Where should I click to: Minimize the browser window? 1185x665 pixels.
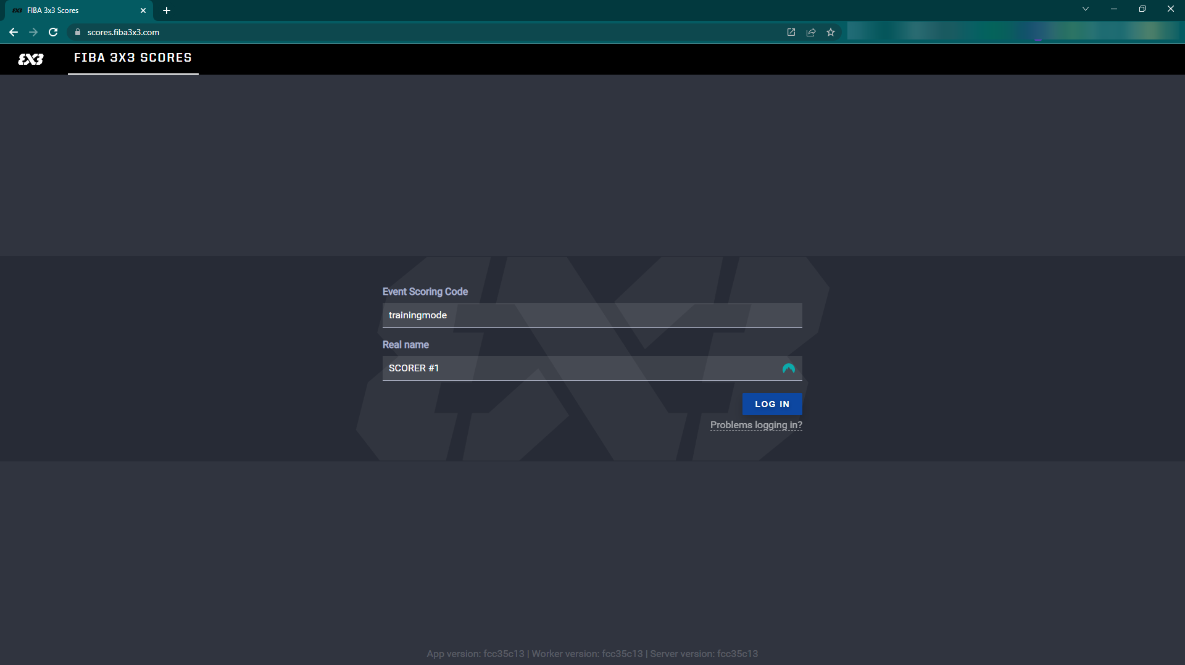[1114, 9]
